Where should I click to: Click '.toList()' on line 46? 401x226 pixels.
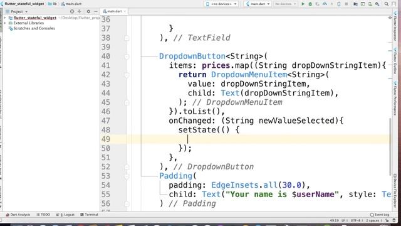[x=199, y=112]
